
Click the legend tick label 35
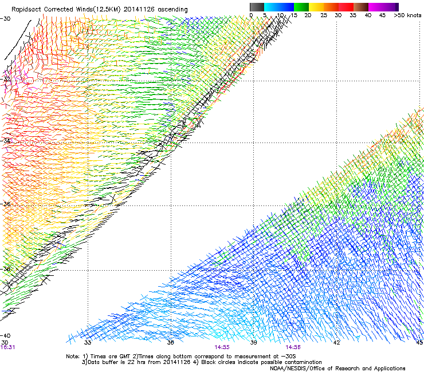click(353, 15)
